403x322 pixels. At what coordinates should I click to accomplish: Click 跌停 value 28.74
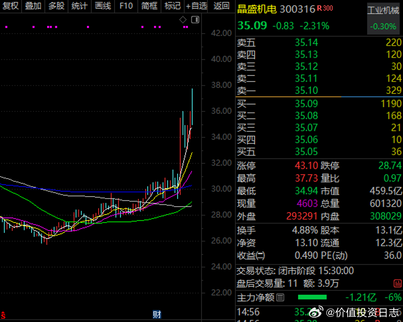click(390, 165)
